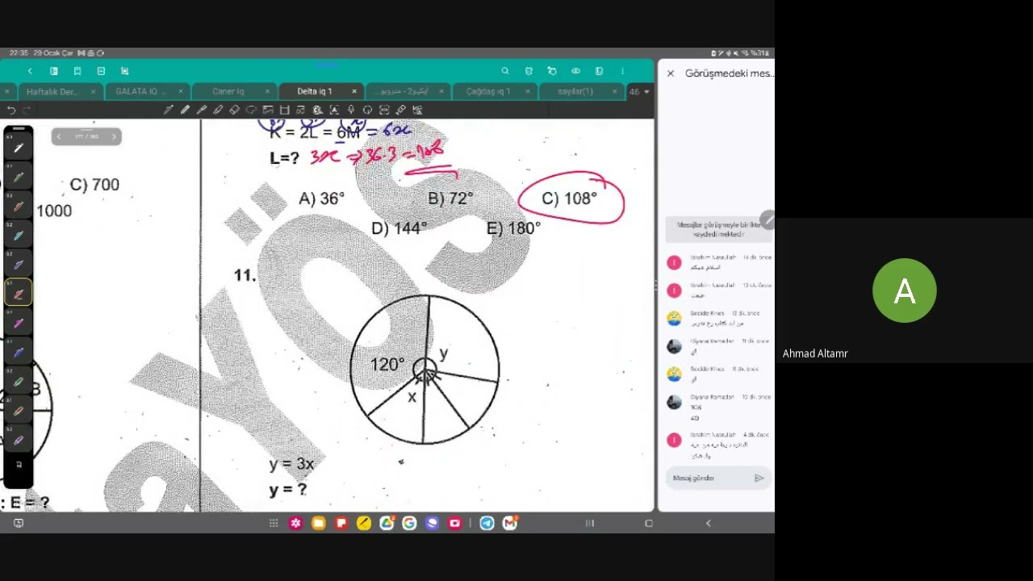Open the apps grid in taskbar
This screenshot has height=581, width=1033.
(x=274, y=523)
